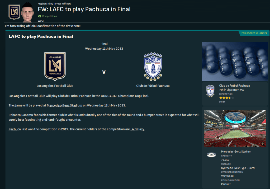Open the LA Galaxy holders link
Screen dimensions: 270x189
138,129
